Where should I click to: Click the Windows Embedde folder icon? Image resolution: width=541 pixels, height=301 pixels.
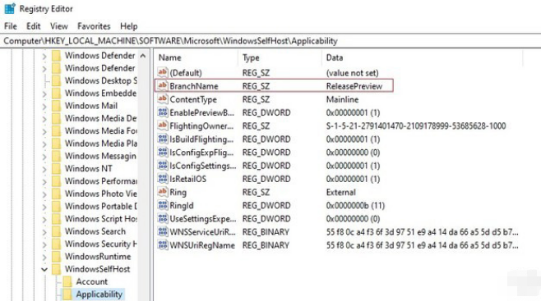56,93
